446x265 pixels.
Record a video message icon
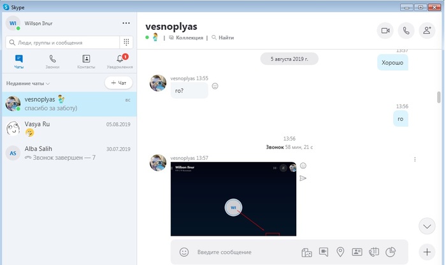pos(324,252)
